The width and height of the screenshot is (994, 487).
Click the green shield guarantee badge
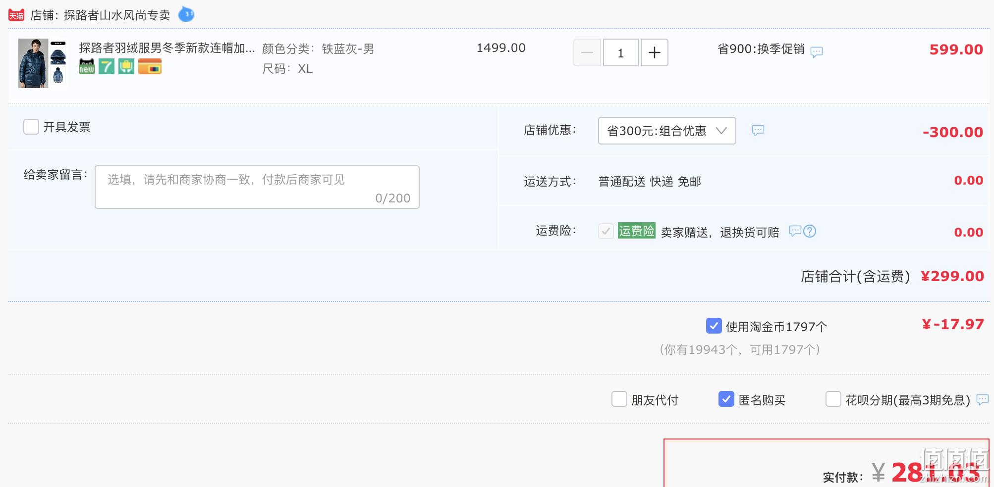click(126, 66)
